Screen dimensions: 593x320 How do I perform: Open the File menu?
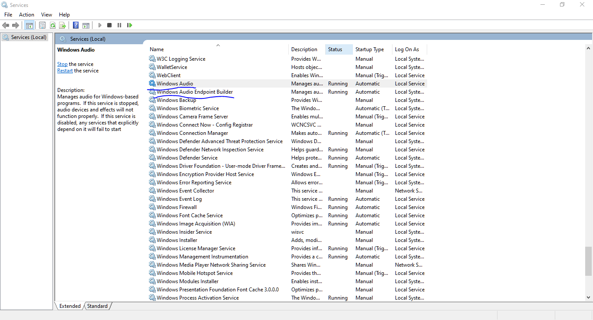pos(8,15)
